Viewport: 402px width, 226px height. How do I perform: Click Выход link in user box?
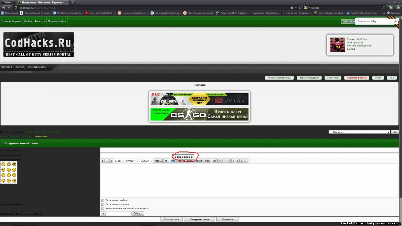coord(351,49)
